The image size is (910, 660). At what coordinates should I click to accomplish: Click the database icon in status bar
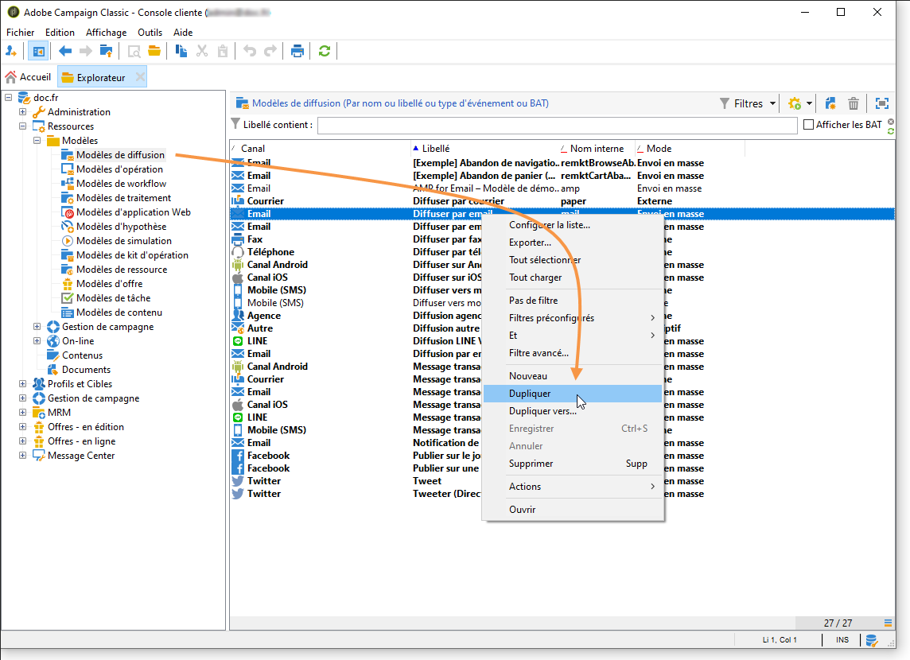[872, 640]
